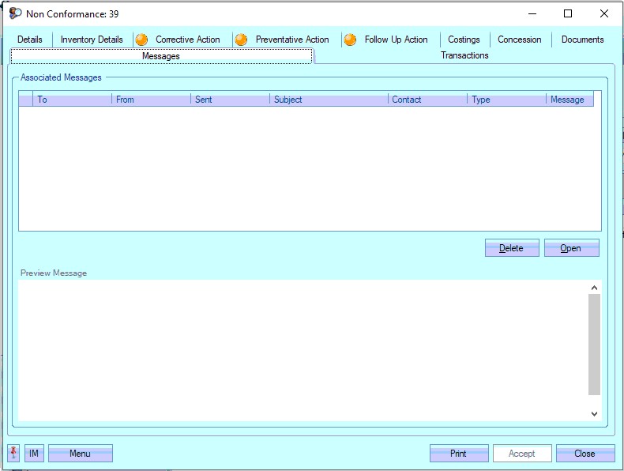Open the Inventory Details tab
The height and width of the screenshot is (471, 624).
pos(92,40)
